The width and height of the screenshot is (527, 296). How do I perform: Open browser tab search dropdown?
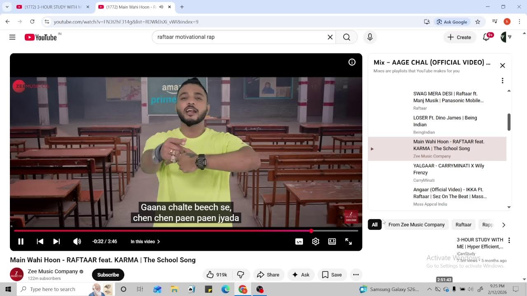pos(7,7)
